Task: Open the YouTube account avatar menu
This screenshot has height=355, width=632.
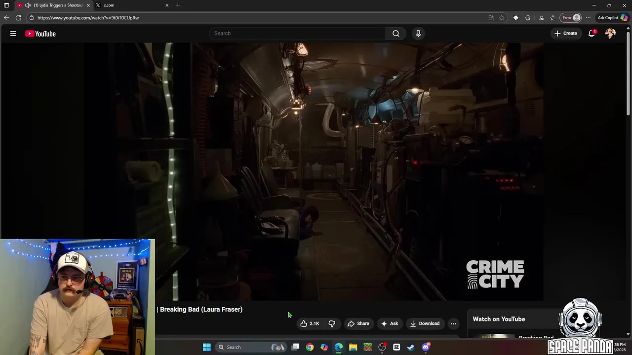Action: (x=611, y=34)
